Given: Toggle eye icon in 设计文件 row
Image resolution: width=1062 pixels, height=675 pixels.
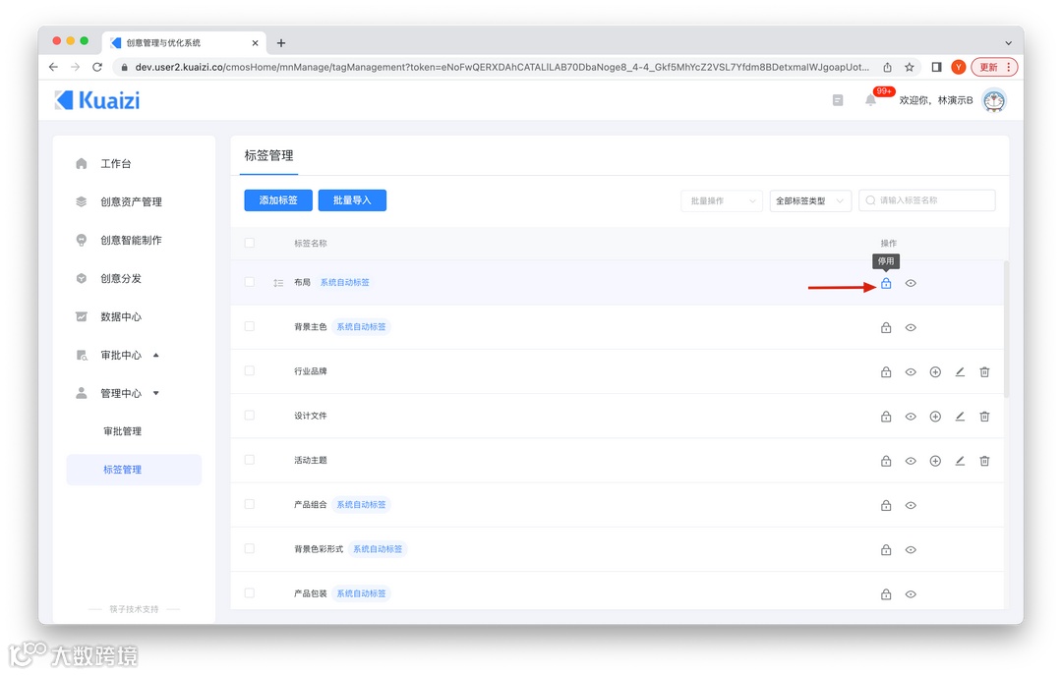Looking at the screenshot, I should coord(911,417).
